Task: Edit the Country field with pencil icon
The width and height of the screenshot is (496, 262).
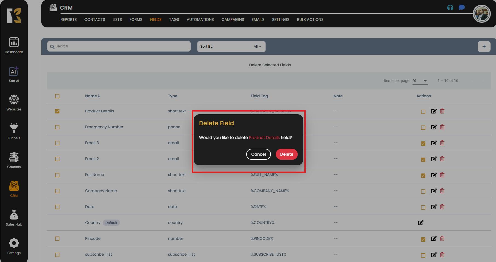Action: coord(421,223)
